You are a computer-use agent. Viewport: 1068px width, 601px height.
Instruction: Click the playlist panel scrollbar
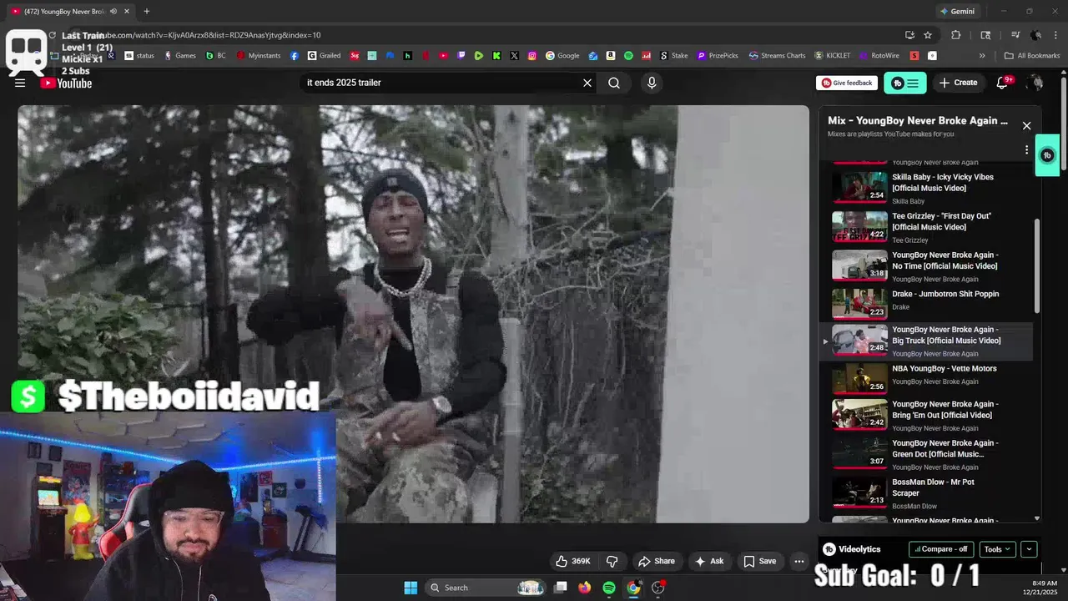[x=1037, y=265]
